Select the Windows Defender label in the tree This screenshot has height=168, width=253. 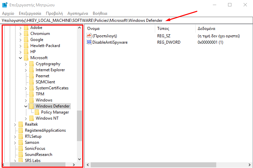click(53, 106)
